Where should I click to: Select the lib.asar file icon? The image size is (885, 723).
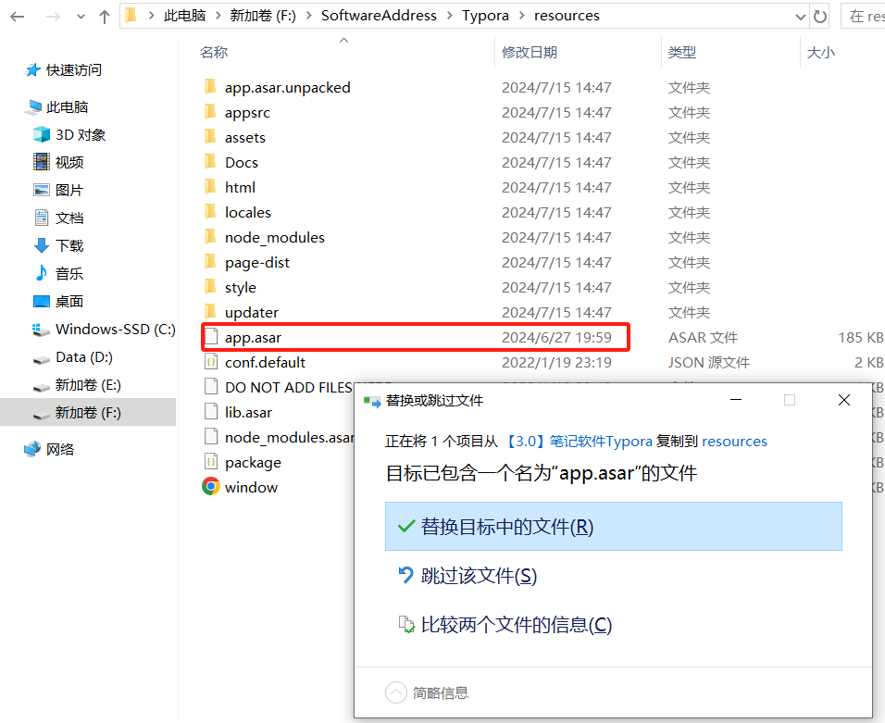(210, 412)
